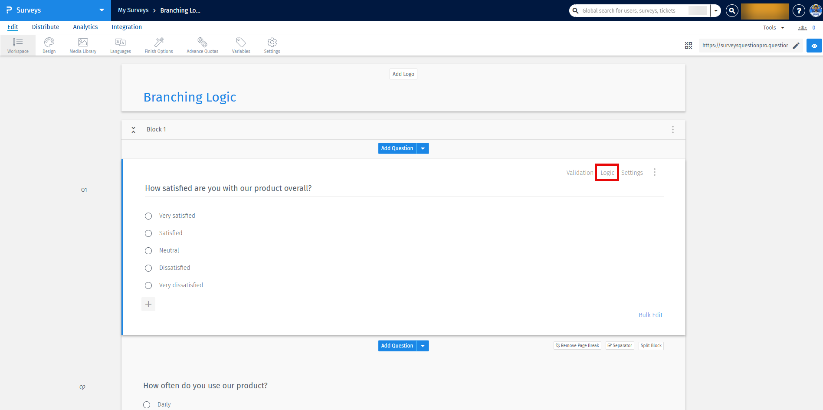The height and width of the screenshot is (410, 823).
Task: Collapse Block 1 with the chevron
Action: 134,129
